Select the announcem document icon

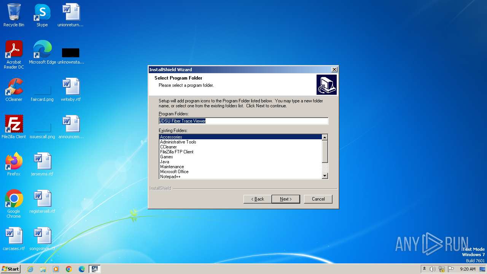pos(71,127)
